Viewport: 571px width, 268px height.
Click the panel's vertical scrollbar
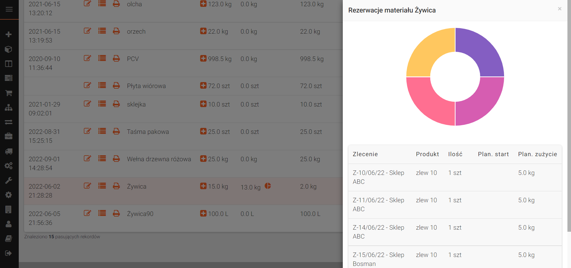pos(569,119)
